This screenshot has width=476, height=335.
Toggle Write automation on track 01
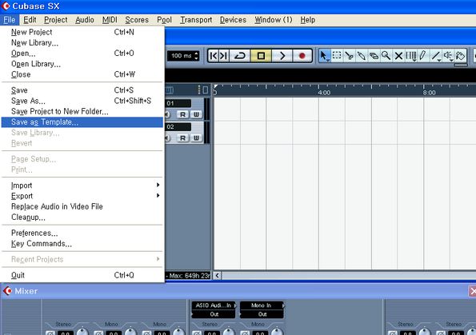[x=197, y=114]
